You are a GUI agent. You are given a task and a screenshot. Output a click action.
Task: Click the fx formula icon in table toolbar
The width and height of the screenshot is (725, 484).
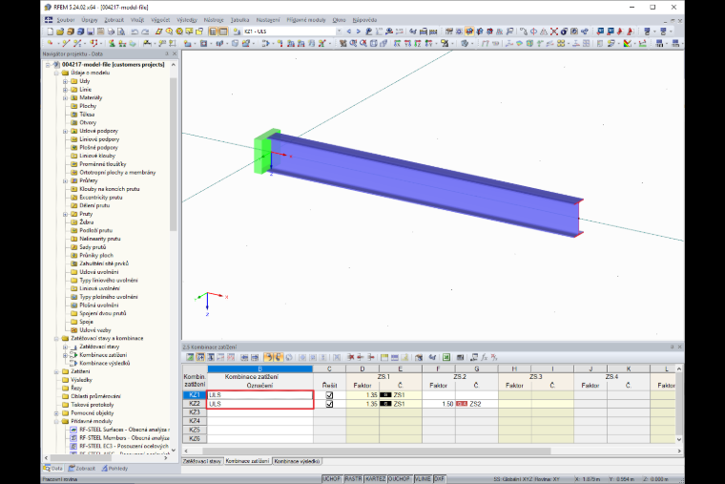click(484, 357)
